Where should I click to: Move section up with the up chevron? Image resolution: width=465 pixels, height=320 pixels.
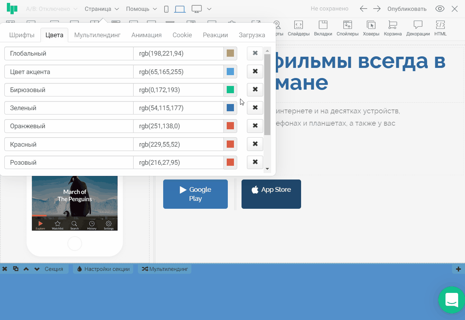coord(26,269)
